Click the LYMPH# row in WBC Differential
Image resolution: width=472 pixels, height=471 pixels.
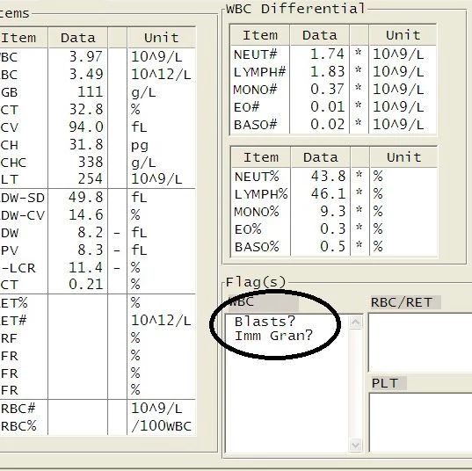pos(333,72)
